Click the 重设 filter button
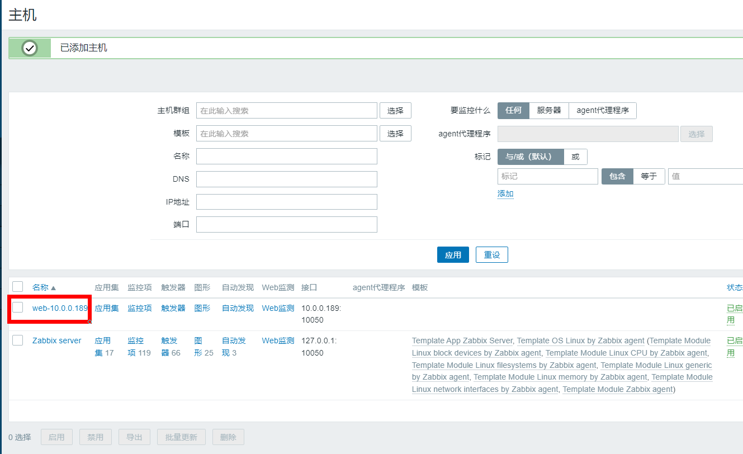The image size is (743, 454). 492,255
